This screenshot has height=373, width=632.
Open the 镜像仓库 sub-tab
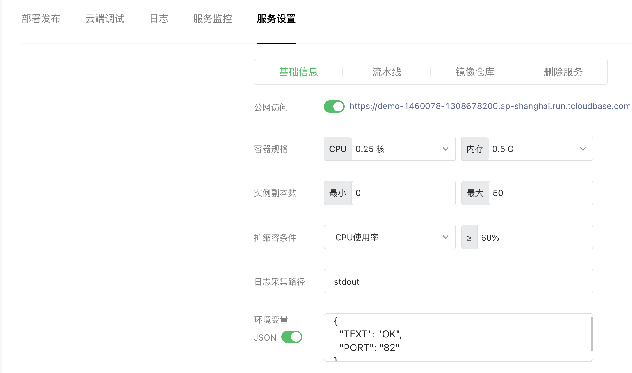coord(475,72)
